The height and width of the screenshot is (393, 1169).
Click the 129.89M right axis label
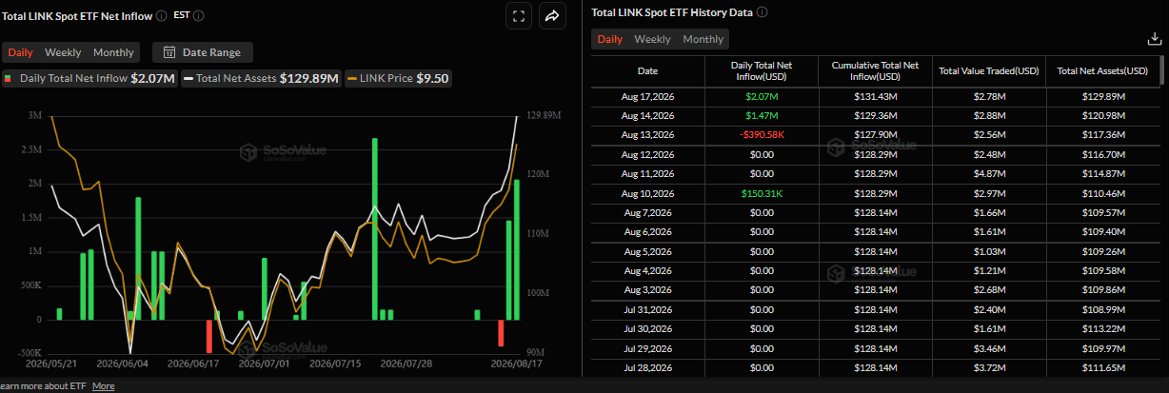tap(545, 115)
